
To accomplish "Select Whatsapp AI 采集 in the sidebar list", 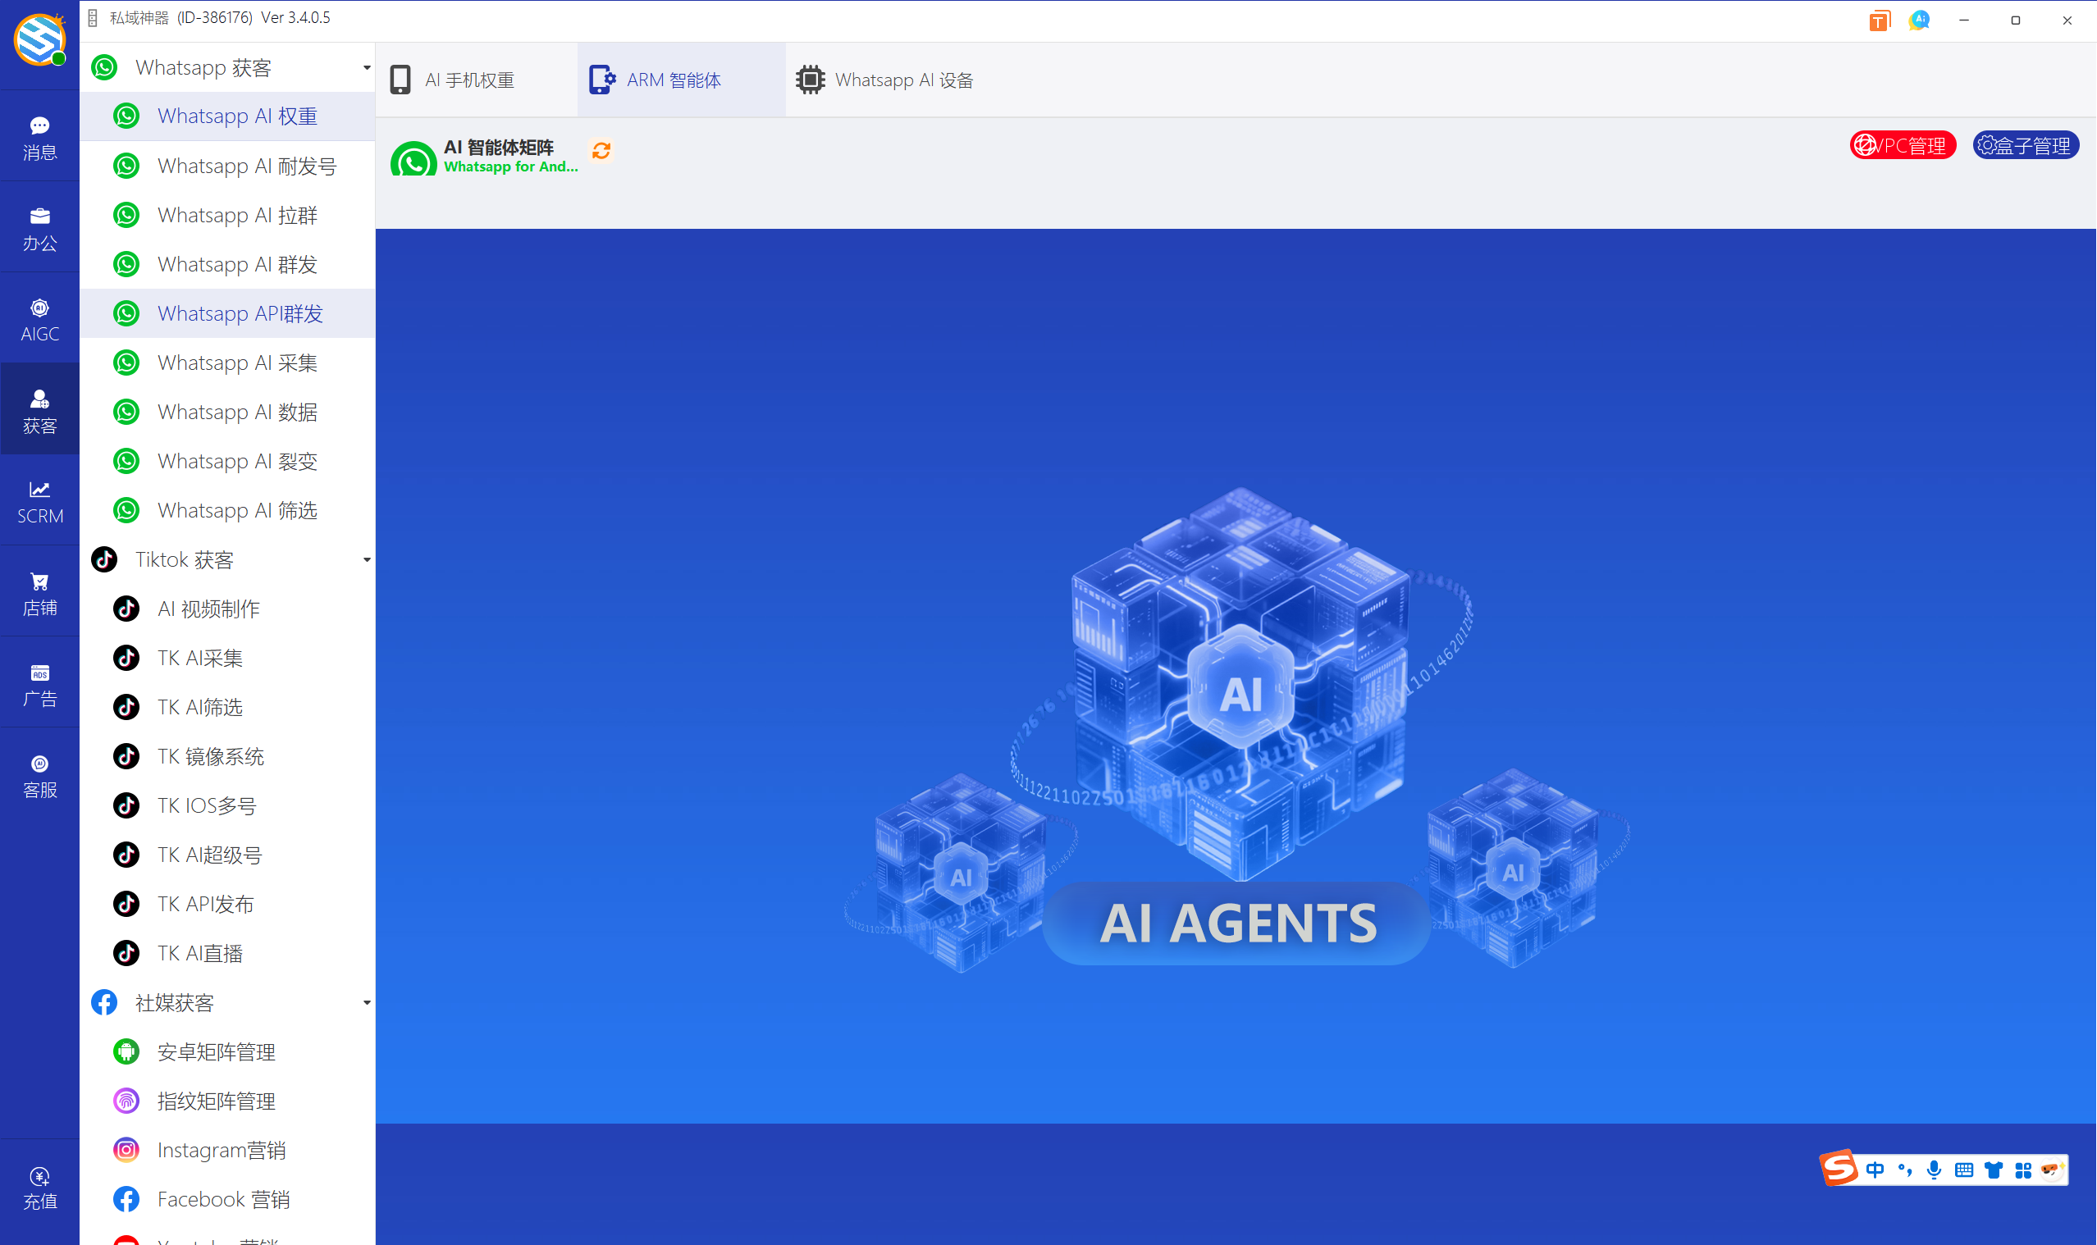I will (237, 363).
